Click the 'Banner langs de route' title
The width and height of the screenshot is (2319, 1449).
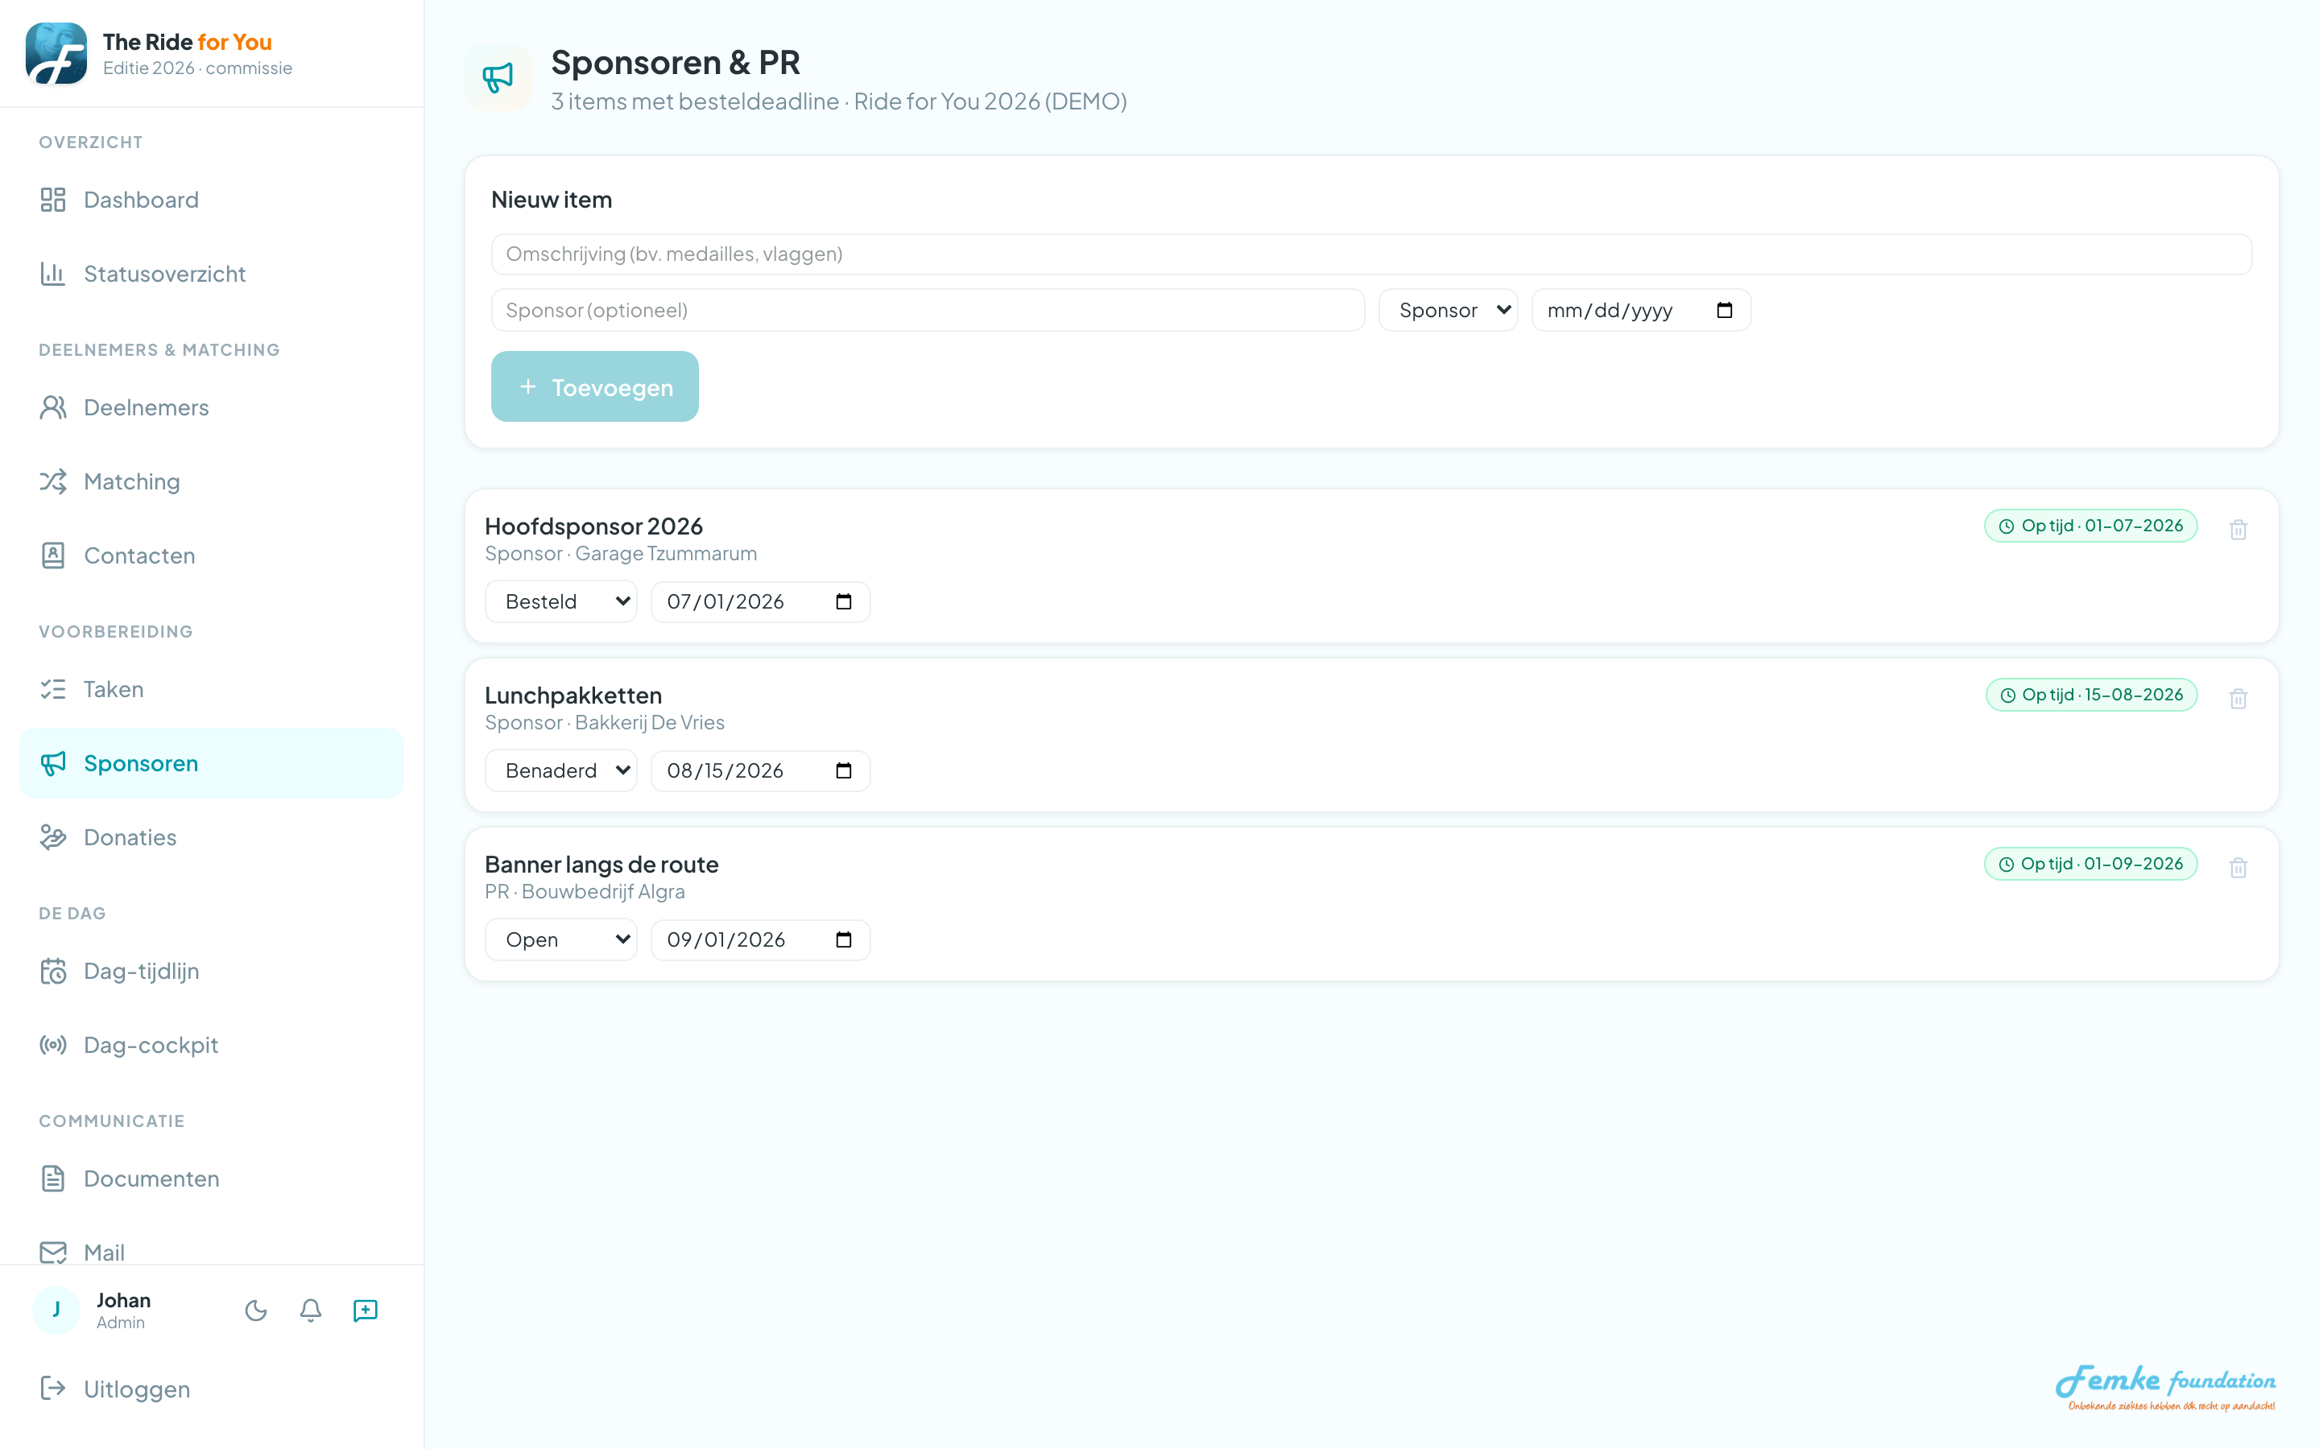[x=601, y=864]
